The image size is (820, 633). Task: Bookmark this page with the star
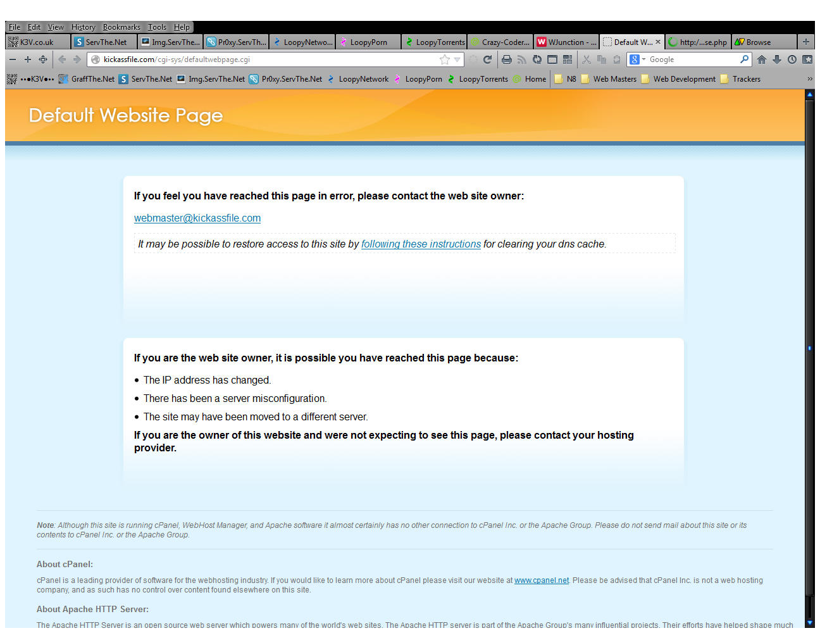(x=445, y=60)
